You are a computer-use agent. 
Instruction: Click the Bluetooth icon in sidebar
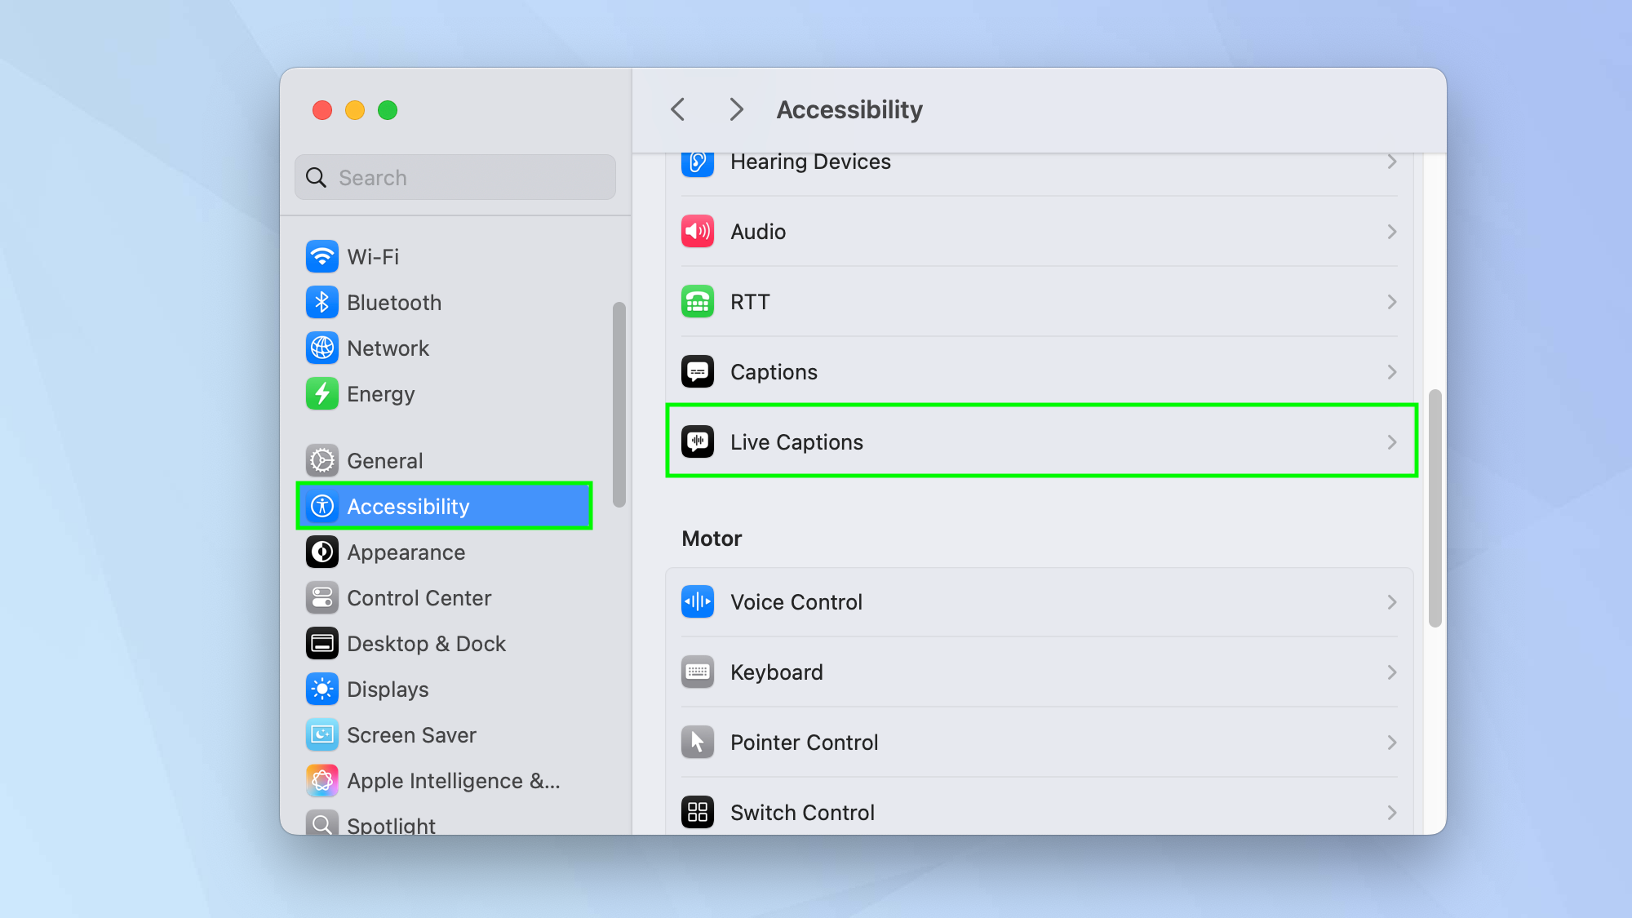[x=322, y=303]
